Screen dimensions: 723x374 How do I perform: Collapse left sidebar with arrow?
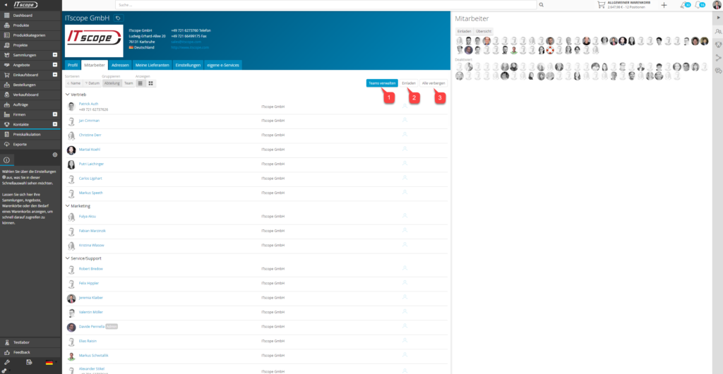5,5
